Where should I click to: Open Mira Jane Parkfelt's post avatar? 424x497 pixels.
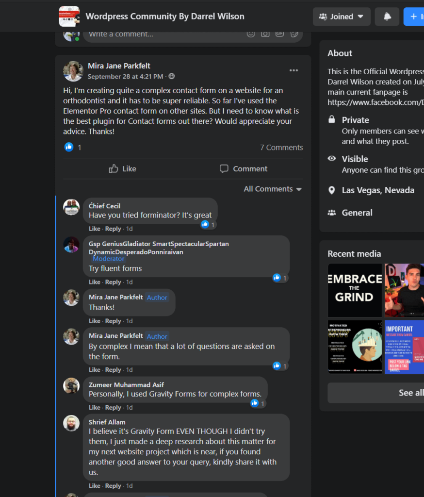pyautogui.click(x=73, y=71)
